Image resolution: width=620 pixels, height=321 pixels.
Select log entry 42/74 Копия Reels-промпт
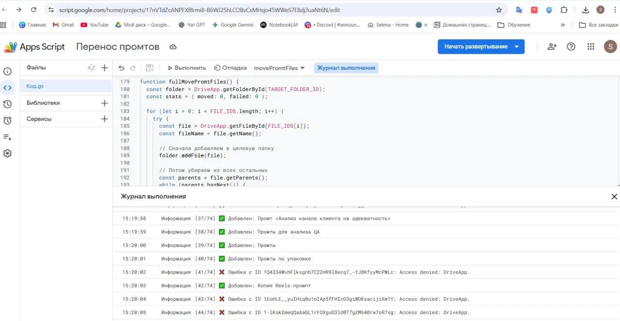point(366,286)
